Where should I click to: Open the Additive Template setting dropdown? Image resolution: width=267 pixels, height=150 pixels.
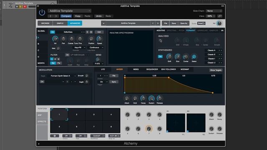(70, 11)
